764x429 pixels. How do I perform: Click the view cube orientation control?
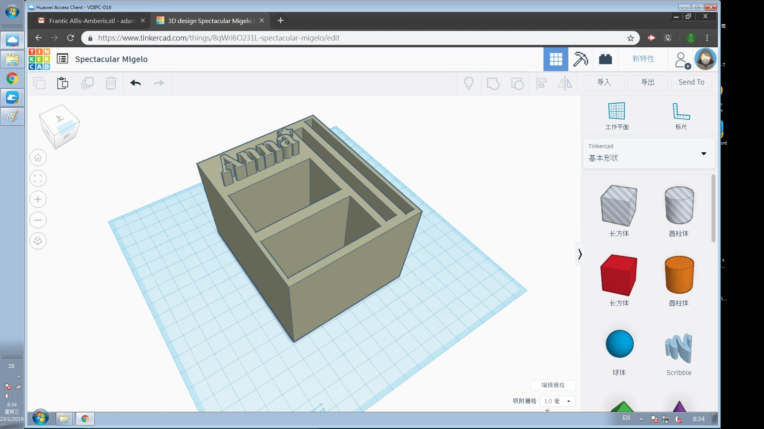tap(60, 127)
